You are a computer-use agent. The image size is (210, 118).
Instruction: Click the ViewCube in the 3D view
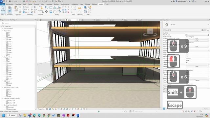coord(150,32)
